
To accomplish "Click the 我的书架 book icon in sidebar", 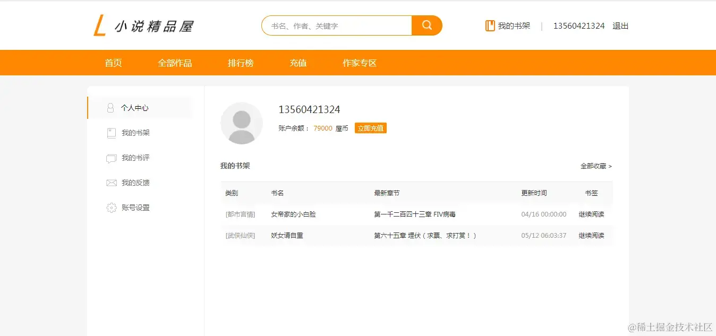I will (x=111, y=133).
